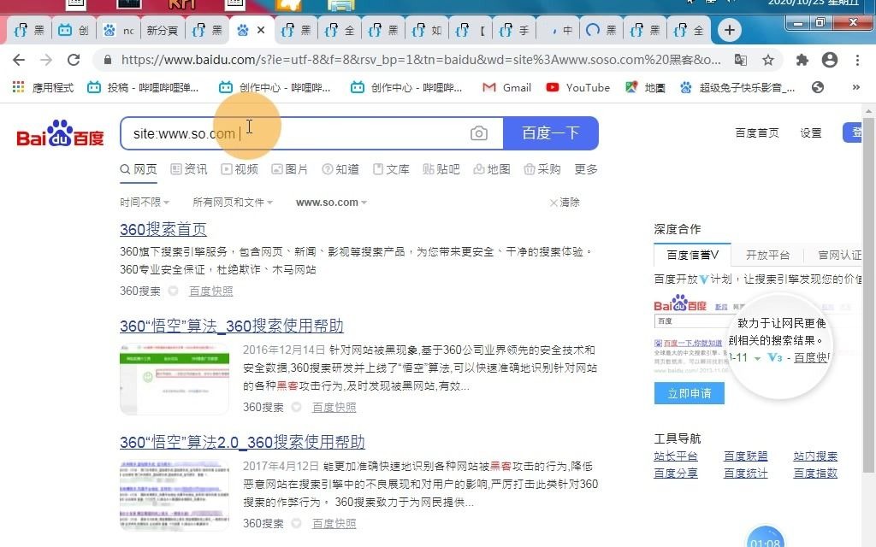Expand the 时间不限 time filter dropdown
The image size is (876, 547).
(x=143, y=202)
